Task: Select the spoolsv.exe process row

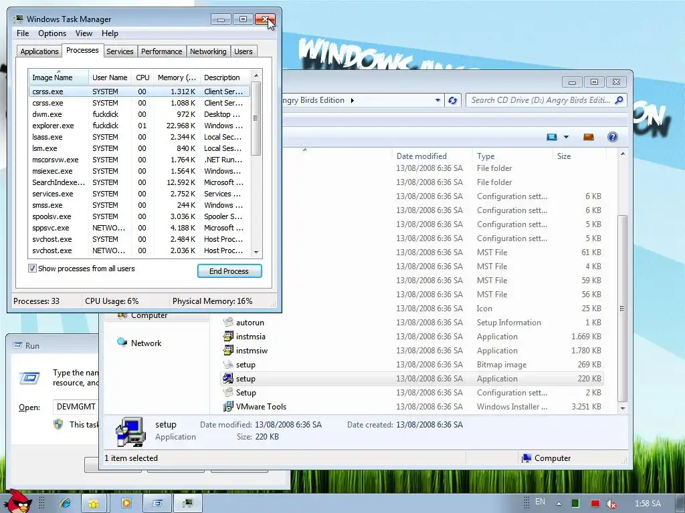Action: click(139, 216)
